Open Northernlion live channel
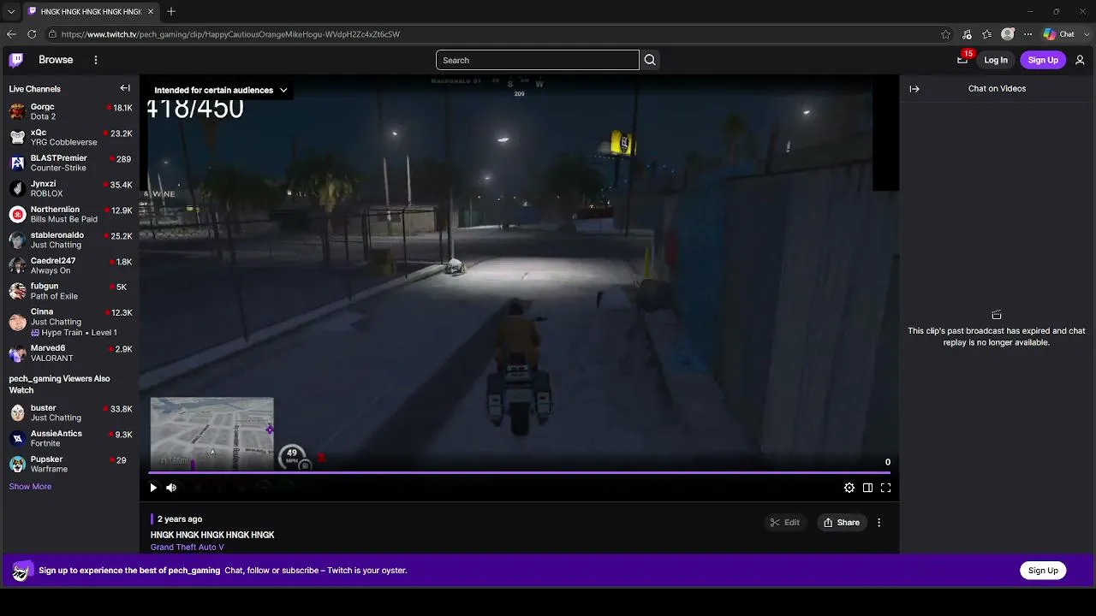The width and height of the screenshot is (1096, 616). 70,215
